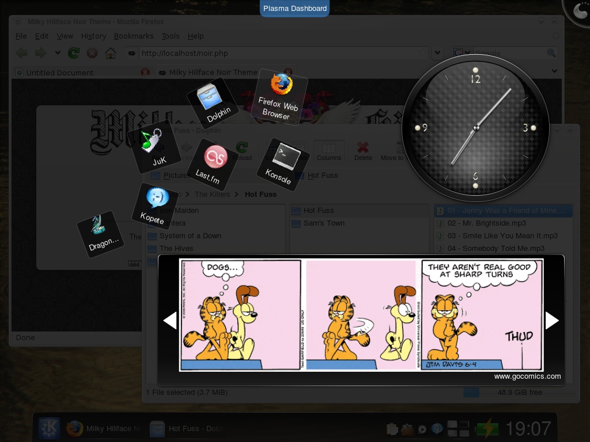
Task: Select Hot Fuss folder in column
Action: click(x=360, y=211)
